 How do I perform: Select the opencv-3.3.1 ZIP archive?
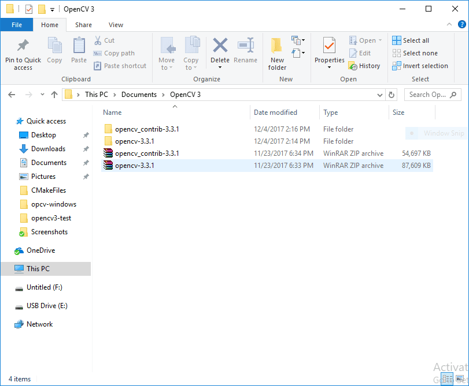267,166
